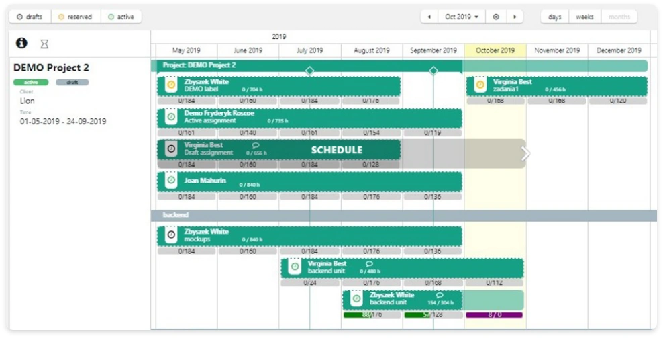Click the hourglass icon
This screenshot has width=663, height=338.
point(44,44)
